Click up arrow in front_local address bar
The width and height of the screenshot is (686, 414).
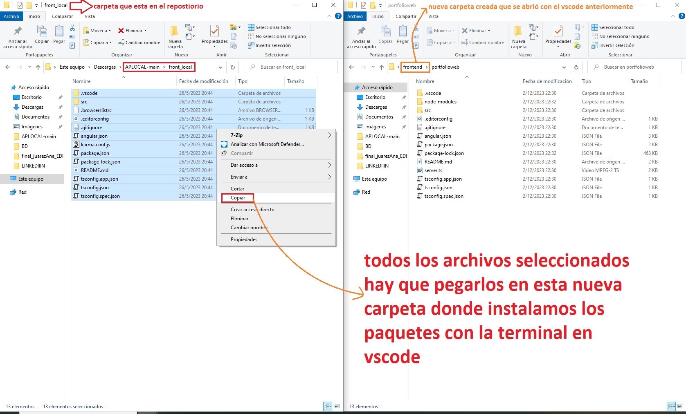[x=38, y=67]
